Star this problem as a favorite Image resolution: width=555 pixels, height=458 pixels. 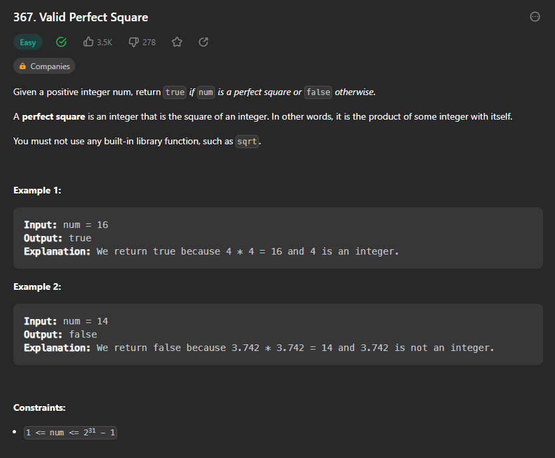(x=177, y=43)
